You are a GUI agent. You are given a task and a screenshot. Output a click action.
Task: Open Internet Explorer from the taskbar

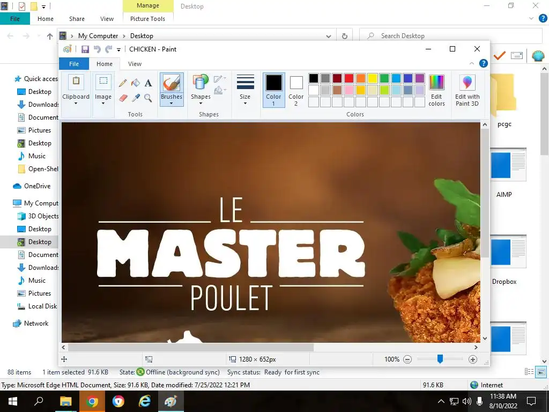145,401
